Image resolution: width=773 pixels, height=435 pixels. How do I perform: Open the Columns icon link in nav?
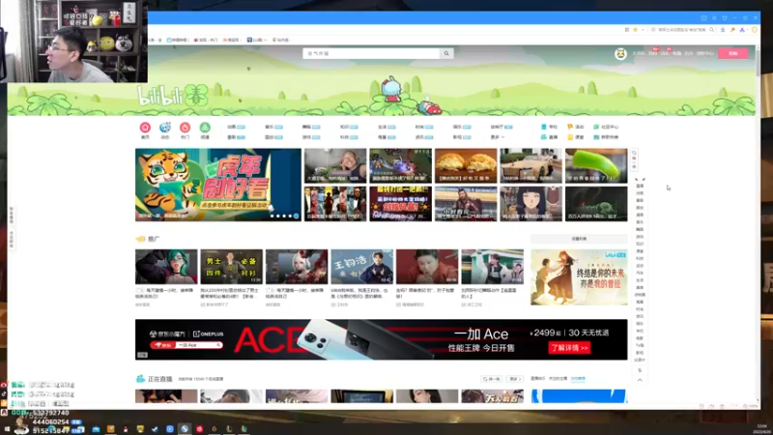coord(549,127)
